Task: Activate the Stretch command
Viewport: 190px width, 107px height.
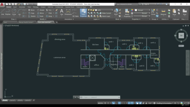Action: point(32,16)
